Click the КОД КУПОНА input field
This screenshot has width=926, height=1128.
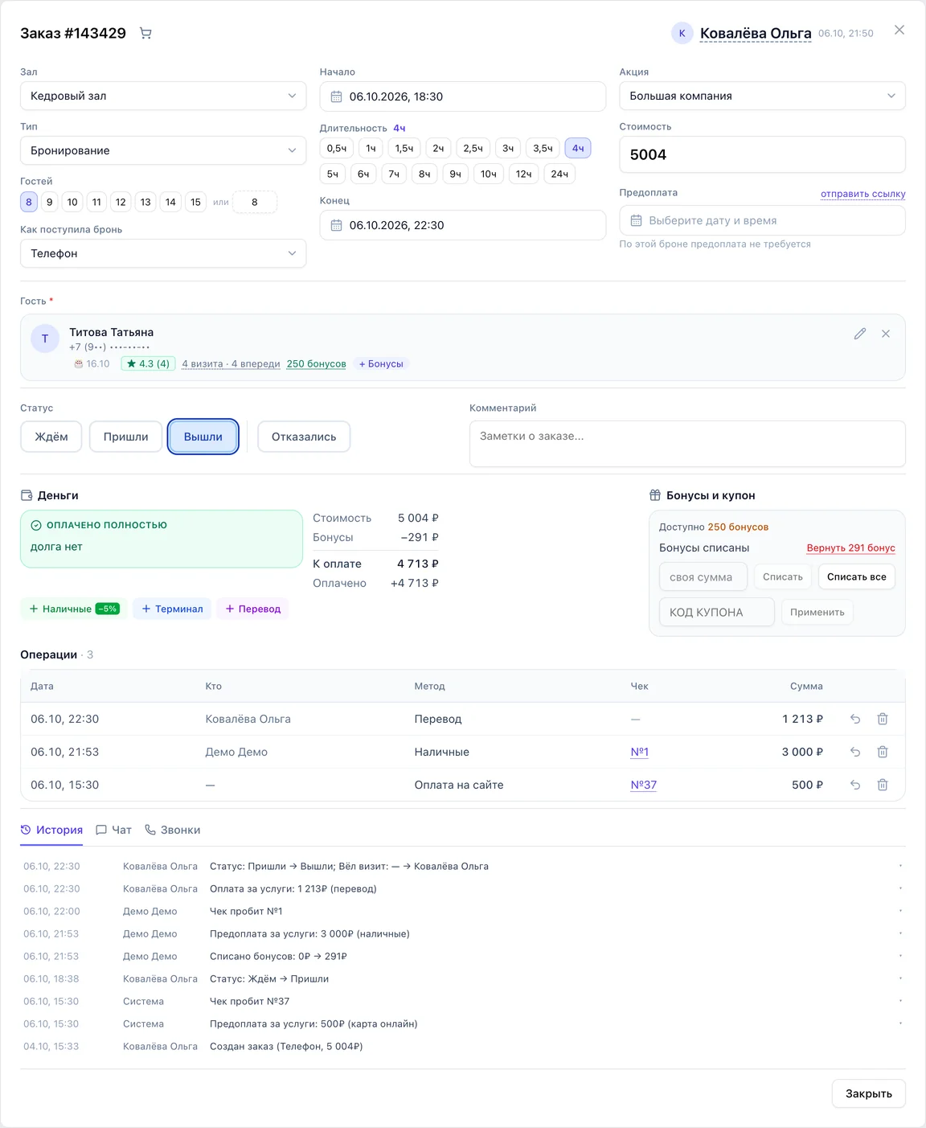pyautogui.click(x=717, y=612)
